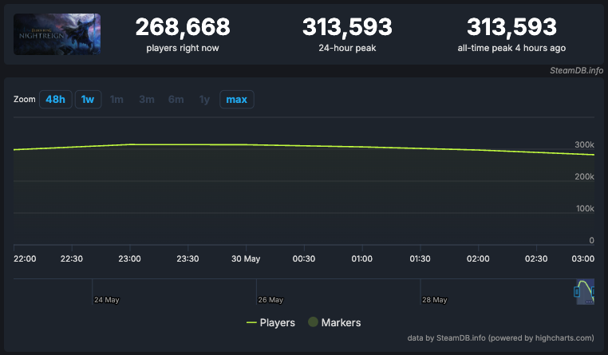Click the 22:00 x-axis label
Screen dimensions: 608x355
point(25,258)
